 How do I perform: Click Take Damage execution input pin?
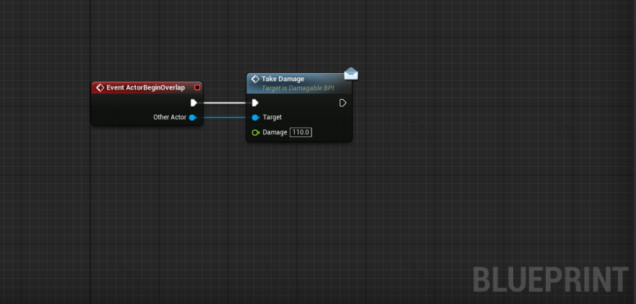coord(255,103)
